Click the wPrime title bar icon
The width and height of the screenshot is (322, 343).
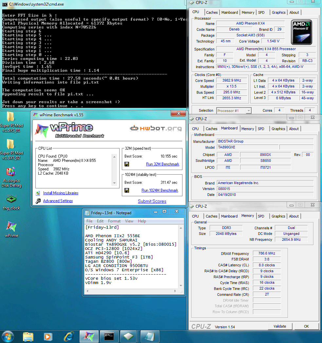[35, 115]
